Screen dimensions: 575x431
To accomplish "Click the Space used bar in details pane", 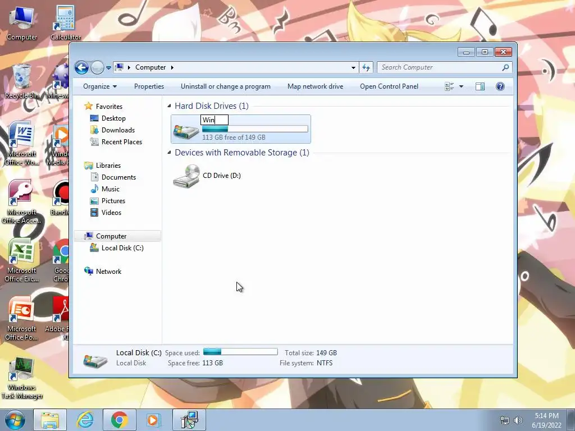I will [x=240, y=352].
